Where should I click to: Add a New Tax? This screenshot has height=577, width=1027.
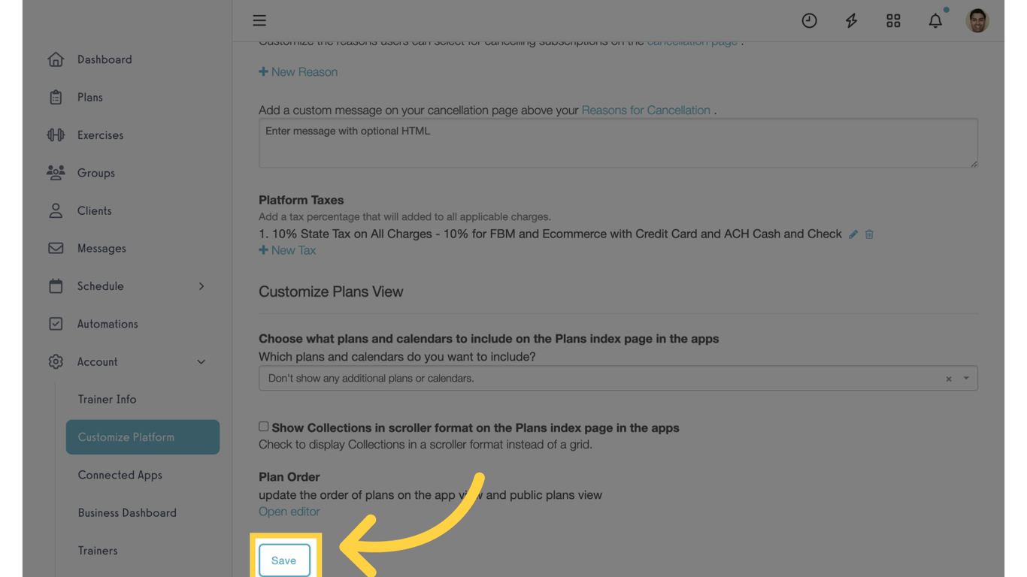(287, 250)
